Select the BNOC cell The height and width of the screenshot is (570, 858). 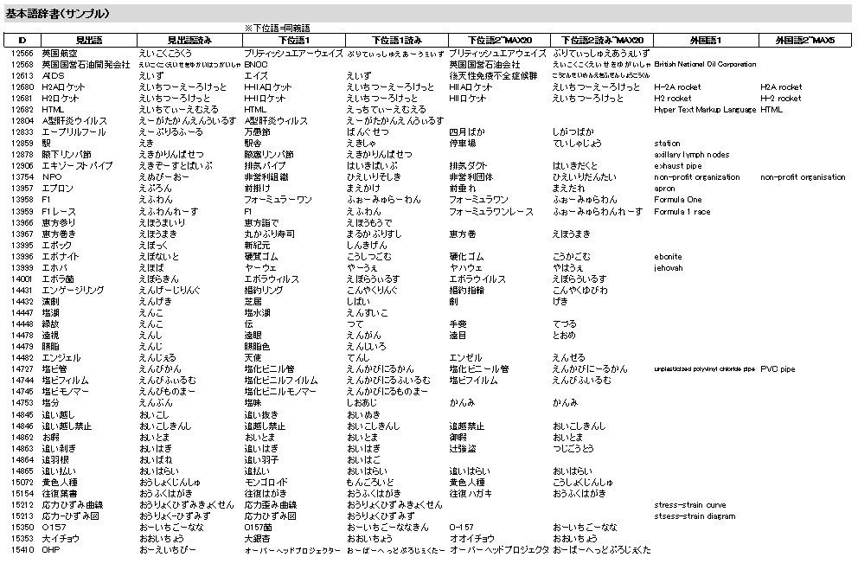pyautogui.click(x=256, y=65)
